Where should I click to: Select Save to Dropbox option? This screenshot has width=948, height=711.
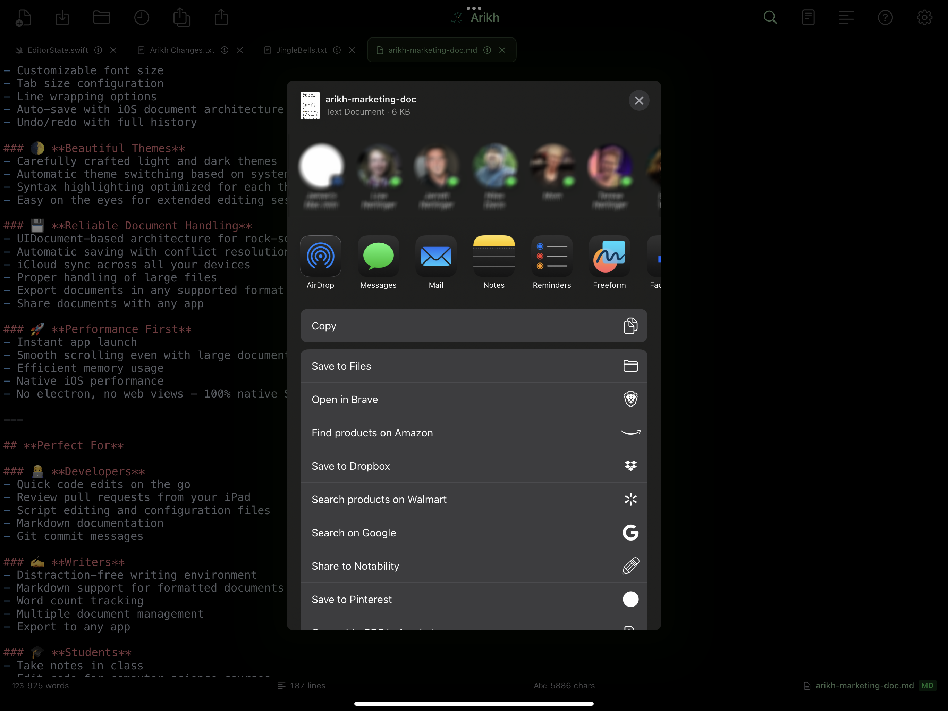(474, 466)
